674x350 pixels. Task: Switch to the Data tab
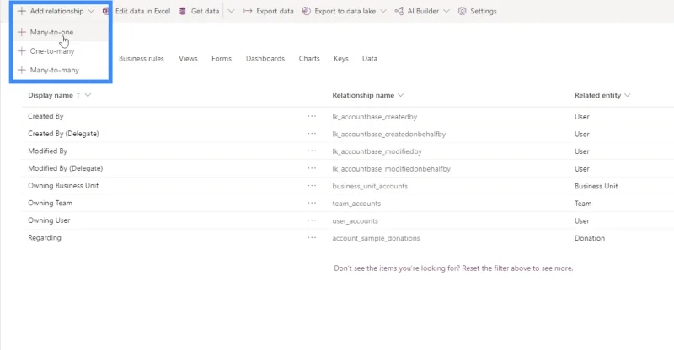370,58
